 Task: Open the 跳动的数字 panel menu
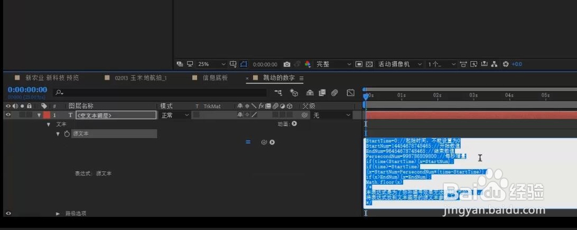click(301, 78)
